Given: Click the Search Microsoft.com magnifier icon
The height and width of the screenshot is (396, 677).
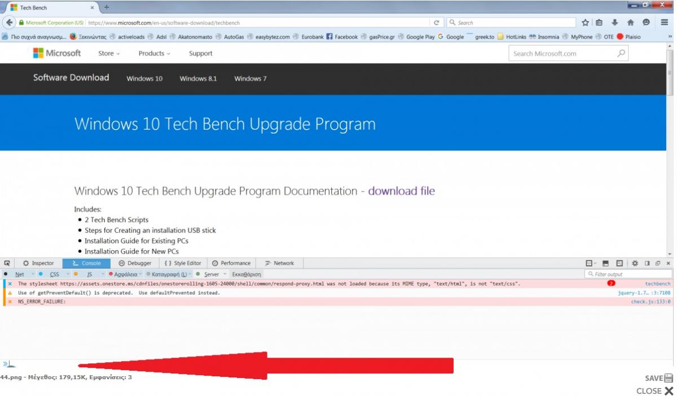Looking at the screenshot, I should point(621,54).
